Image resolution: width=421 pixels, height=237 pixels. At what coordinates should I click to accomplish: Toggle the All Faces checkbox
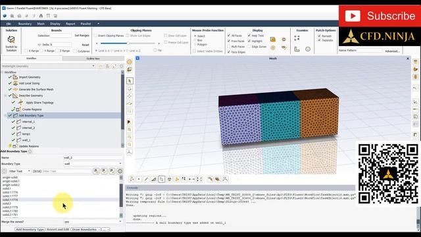pyautogui.click(x=229, y=36)
